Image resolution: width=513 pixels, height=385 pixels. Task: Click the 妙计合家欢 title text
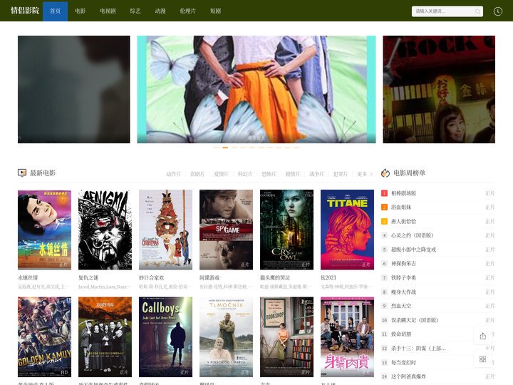coord(152,277)
